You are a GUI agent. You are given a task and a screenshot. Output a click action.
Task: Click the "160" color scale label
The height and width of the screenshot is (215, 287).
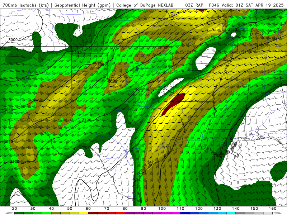tap(273, 209)
